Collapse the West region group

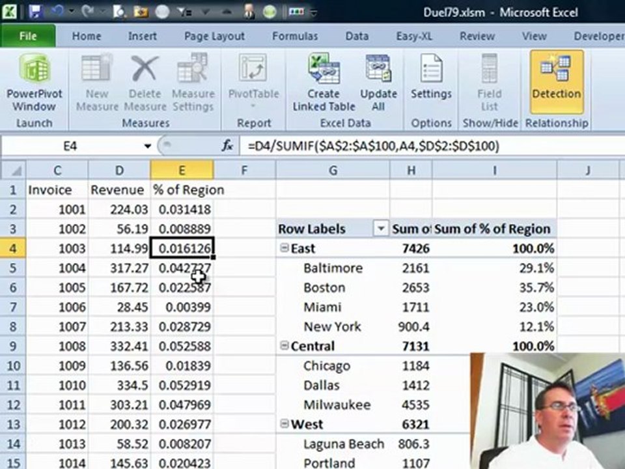[285, 424]
